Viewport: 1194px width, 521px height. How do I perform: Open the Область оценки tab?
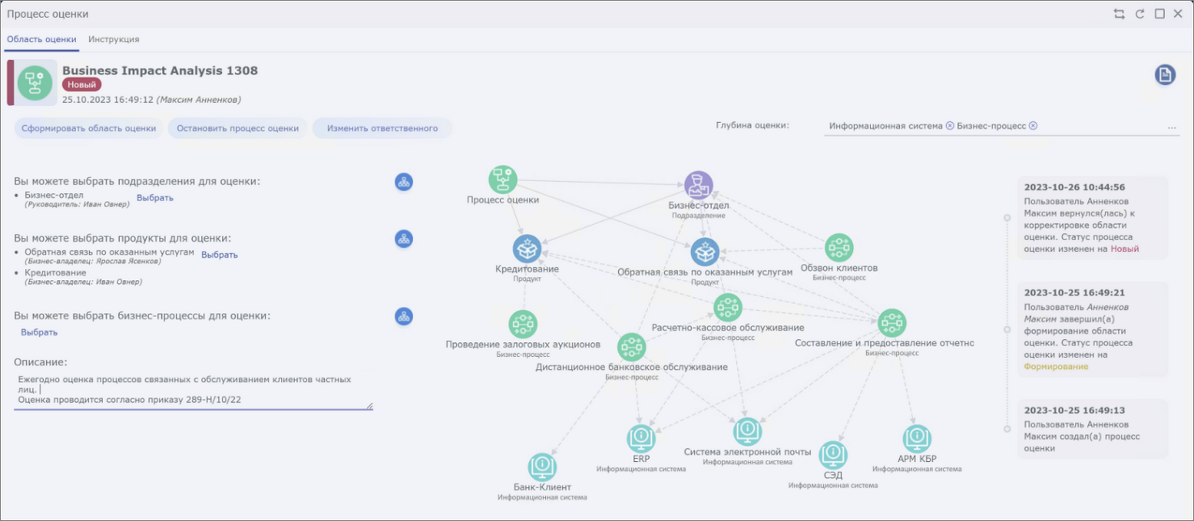42,39
